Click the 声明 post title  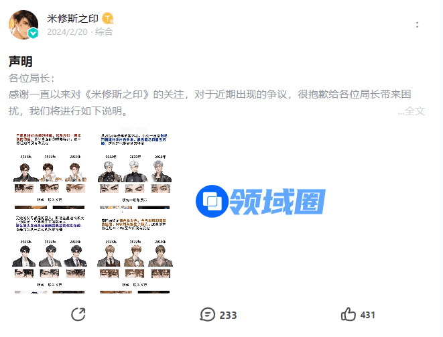21,61
